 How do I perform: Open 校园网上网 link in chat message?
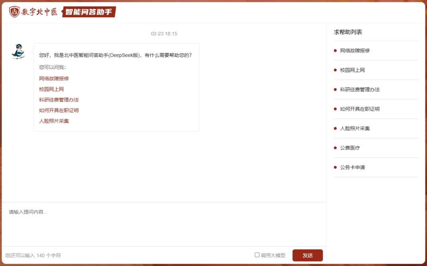pyautogui.click(x=51, y=89)
